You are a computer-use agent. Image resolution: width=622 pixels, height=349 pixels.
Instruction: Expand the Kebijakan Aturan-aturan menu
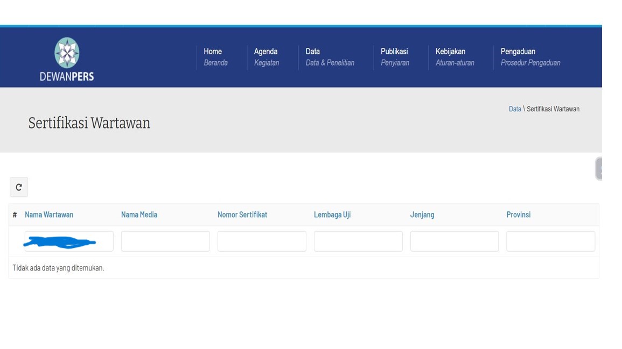tap(455, 57)
